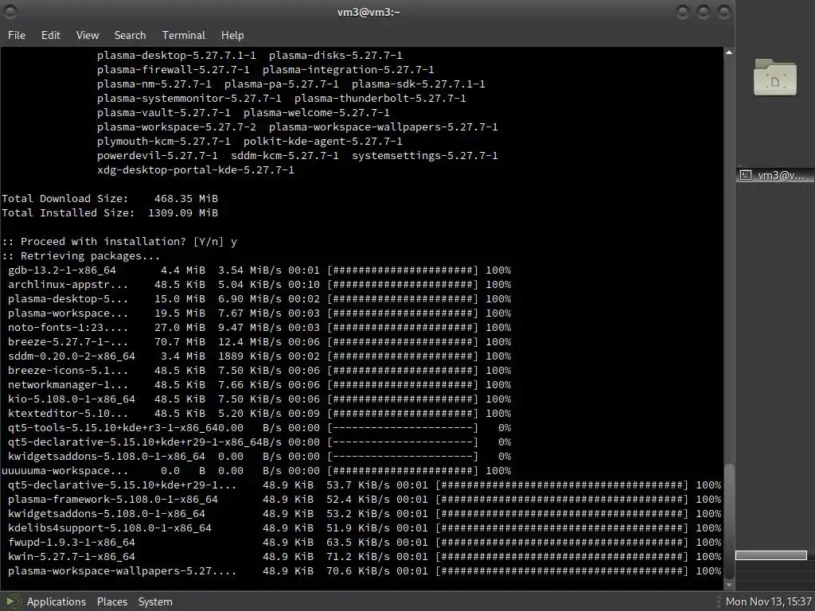Click the text 'Total Installed Size:'
The image size is (815, 611).
click(68, 212)
